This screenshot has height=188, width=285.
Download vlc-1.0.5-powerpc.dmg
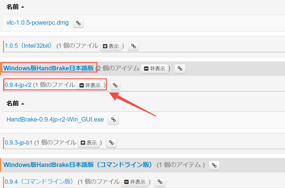point(37,23)
